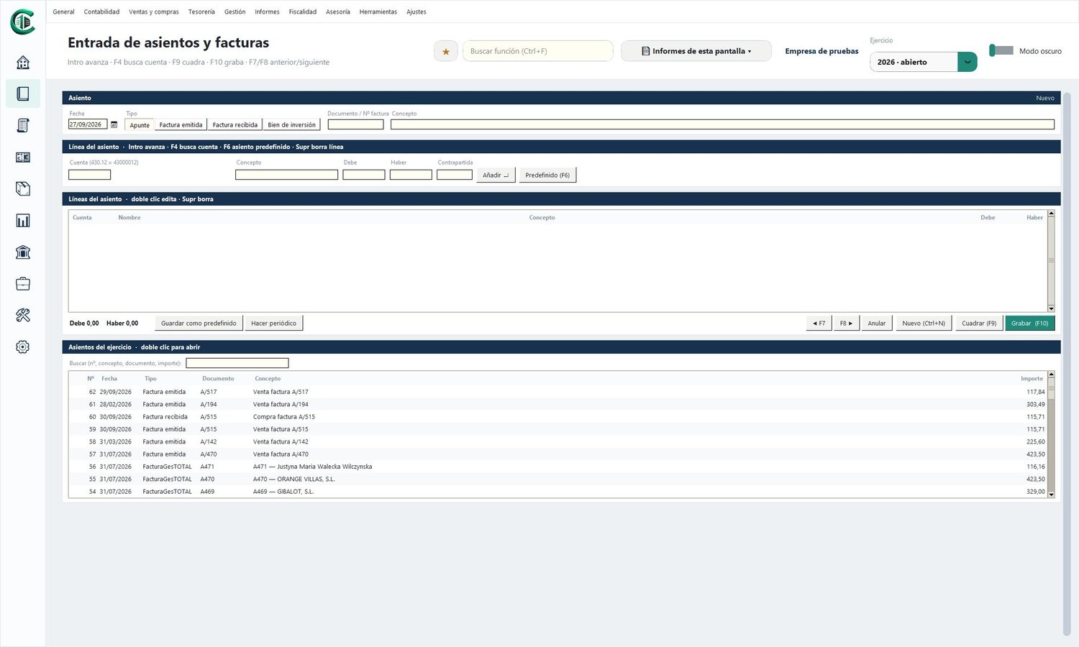Select the Bien de inversión type option

coord(291,124)
